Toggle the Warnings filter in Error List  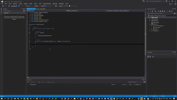click(42, 82)
